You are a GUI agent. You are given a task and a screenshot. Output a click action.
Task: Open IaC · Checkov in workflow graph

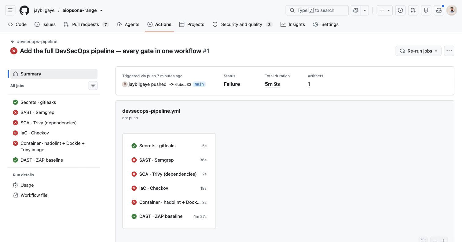pos(169,188)
